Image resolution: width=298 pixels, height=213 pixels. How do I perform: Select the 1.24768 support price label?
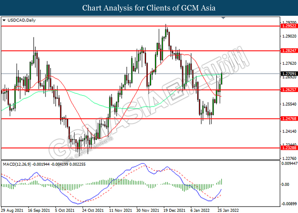pyautogui.click(x=289, y=119)
